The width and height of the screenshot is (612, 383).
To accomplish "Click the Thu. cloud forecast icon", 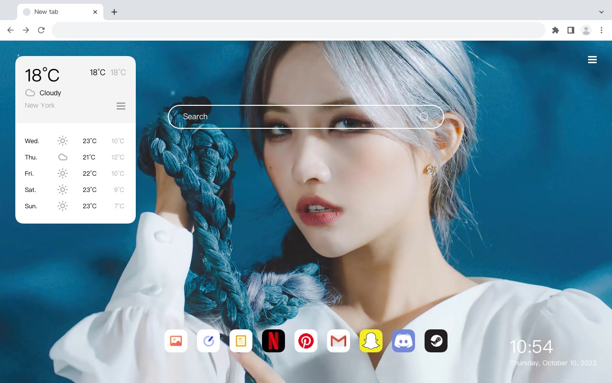I will coord(63,157).
